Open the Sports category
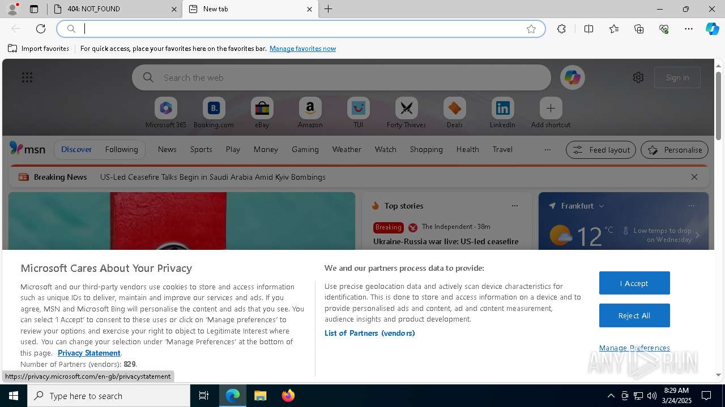The width and height of the screenshot is (725, 407). 201,149
